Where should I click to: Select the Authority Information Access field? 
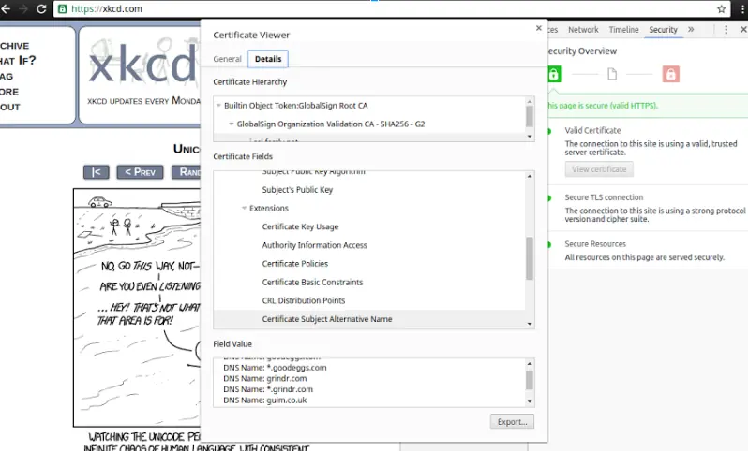314,245
